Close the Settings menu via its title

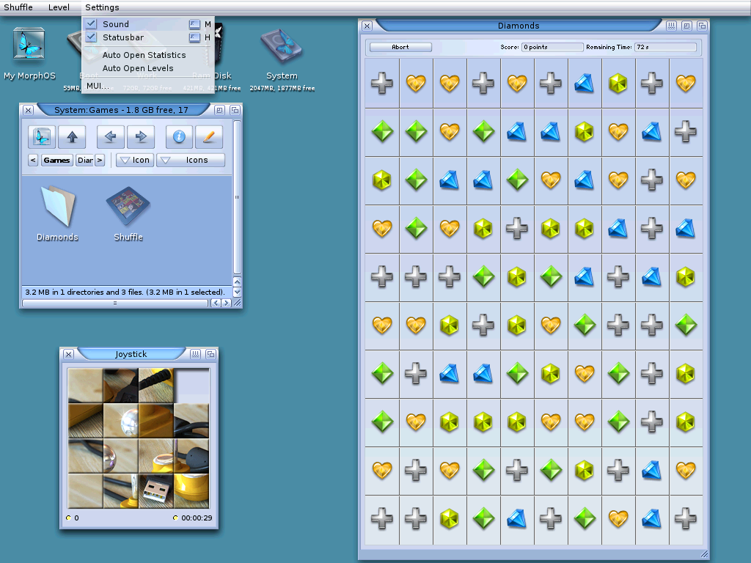(102, 7)
